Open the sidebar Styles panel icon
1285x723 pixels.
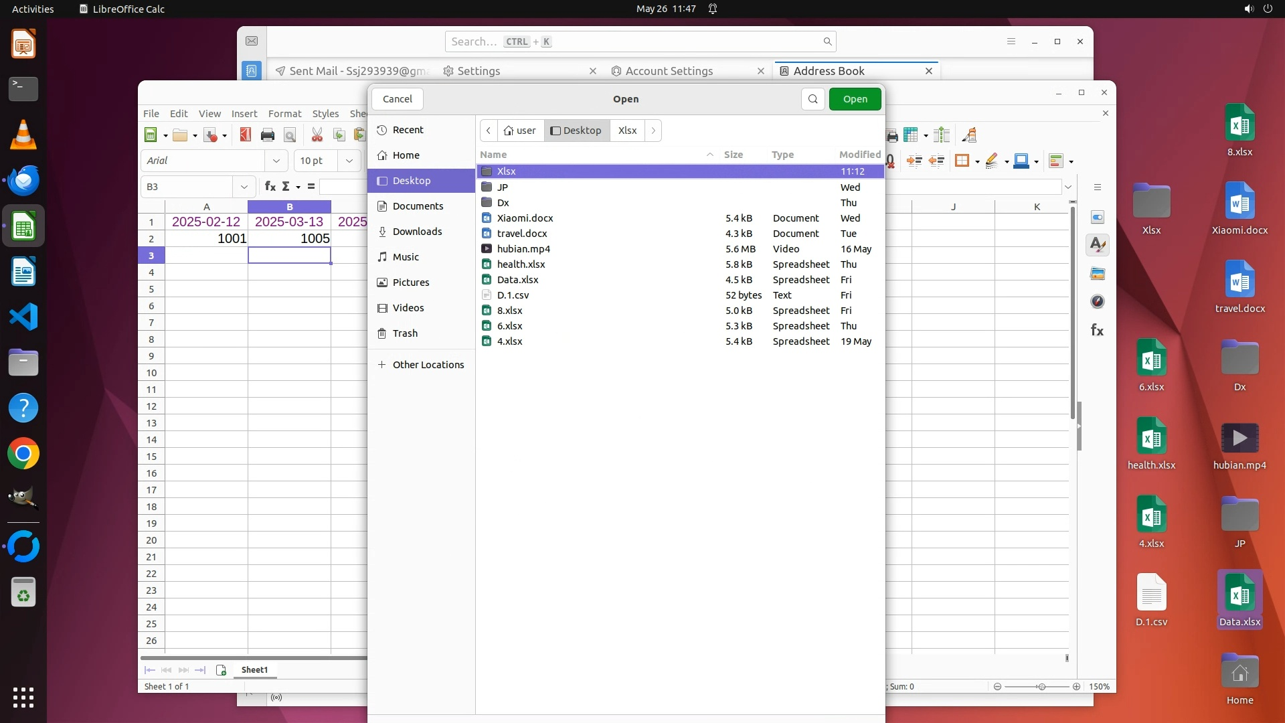pyautogui.click(x=1098, y=245)
